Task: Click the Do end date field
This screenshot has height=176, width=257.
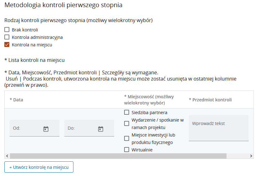Action: [x=82, y=128]
